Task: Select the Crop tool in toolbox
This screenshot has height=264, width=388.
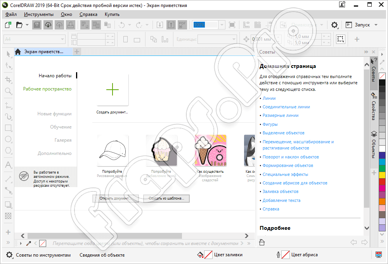Action: click(x=8, y=80)
